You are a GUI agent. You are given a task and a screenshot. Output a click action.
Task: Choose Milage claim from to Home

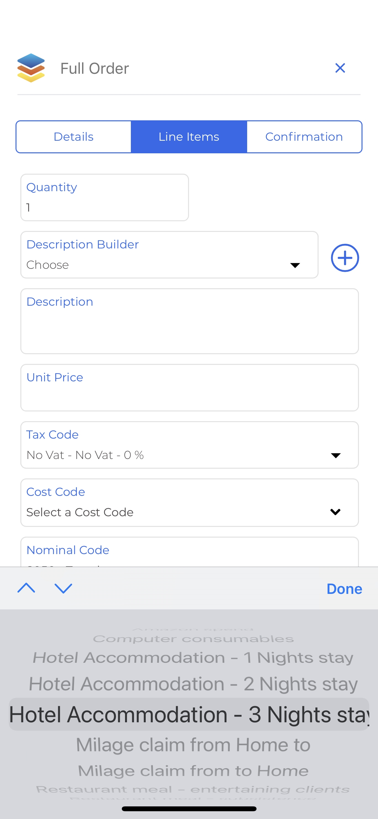tap(193, 771)
